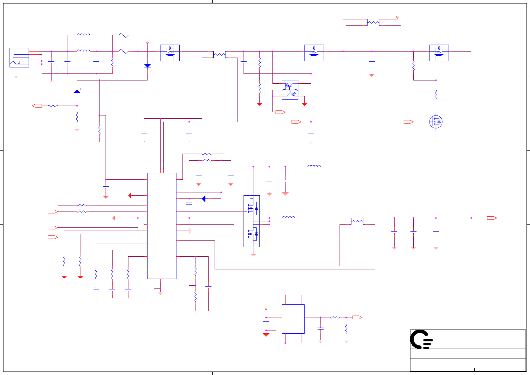Click the vertical blue diode below the input test point
This screenshot has height=375, width=530.
tap(148, 66)
